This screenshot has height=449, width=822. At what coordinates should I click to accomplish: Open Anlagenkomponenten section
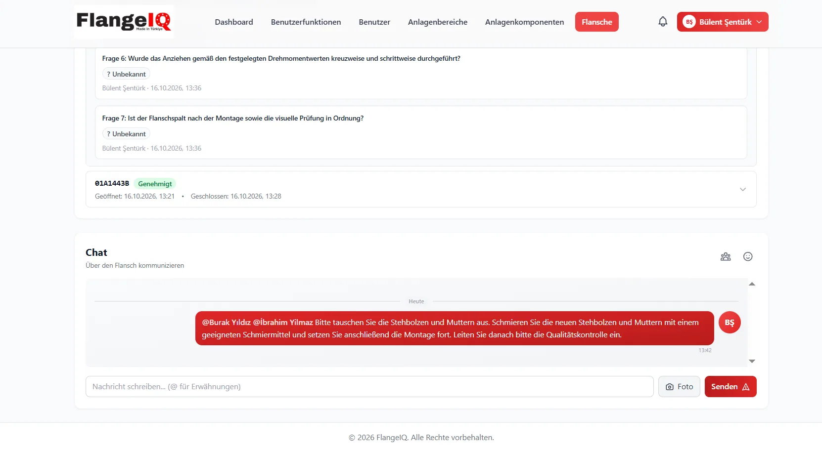[524, 22]
